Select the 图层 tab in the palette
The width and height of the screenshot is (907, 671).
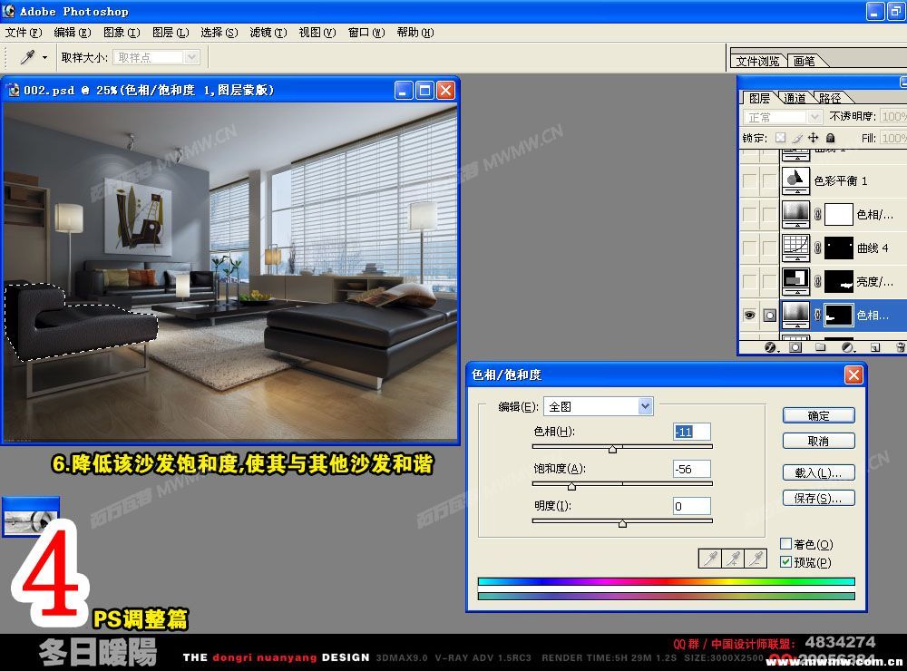759,98
